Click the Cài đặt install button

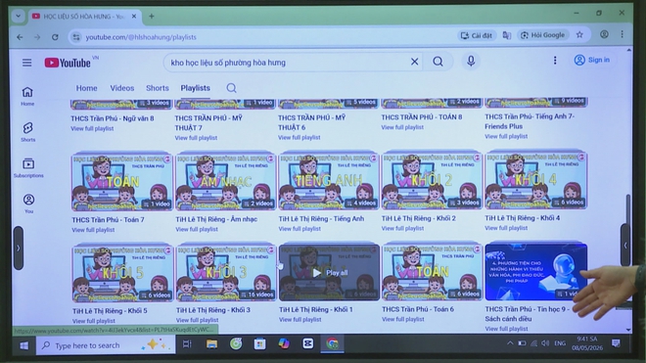coord(477,35)
